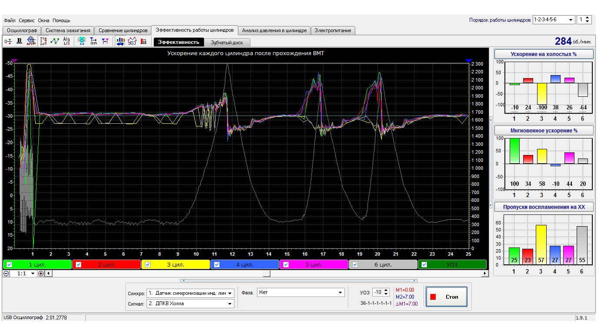The height and width of the screenshot is (323, 601).
Task: Open the Окна menu
Action: 43,20
